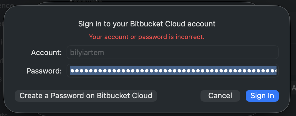Viewport: 296px width, 116px height.
Task: Click the Sign In button
Action: point(262,96)
